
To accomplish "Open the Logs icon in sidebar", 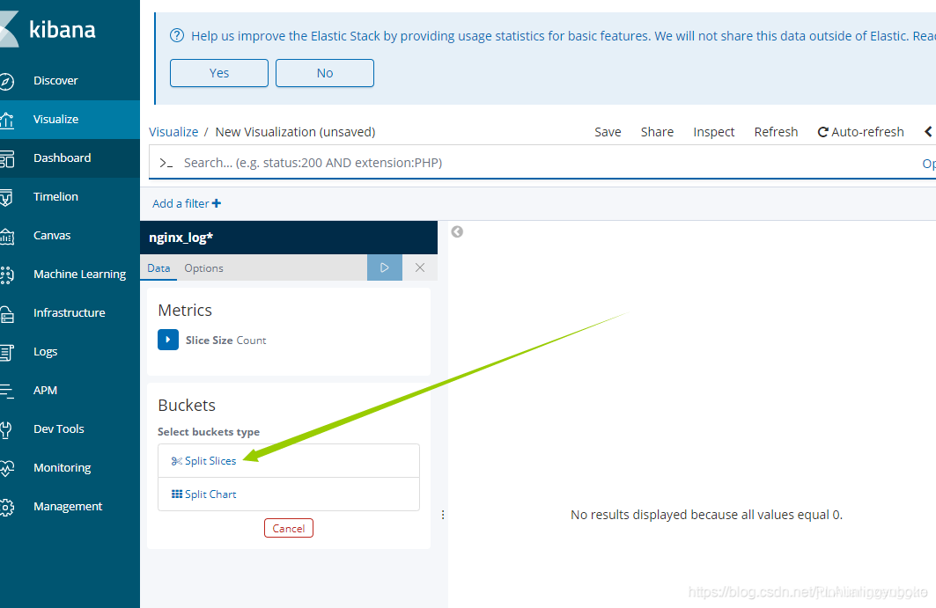I will [x=6, y=353].
